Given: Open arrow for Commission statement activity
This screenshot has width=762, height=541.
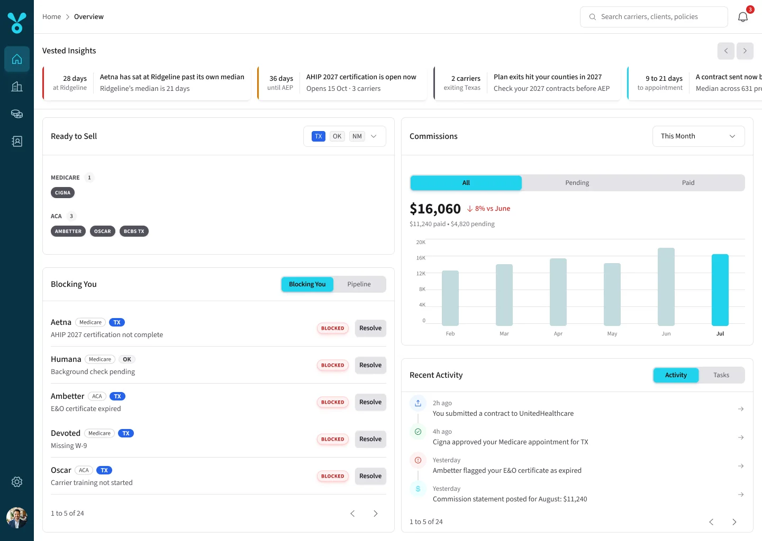Looking at the screenshot, I should point(741,495).
